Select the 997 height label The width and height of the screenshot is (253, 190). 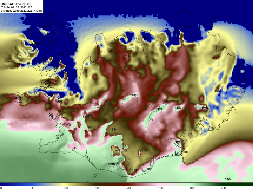coord(60,102)
